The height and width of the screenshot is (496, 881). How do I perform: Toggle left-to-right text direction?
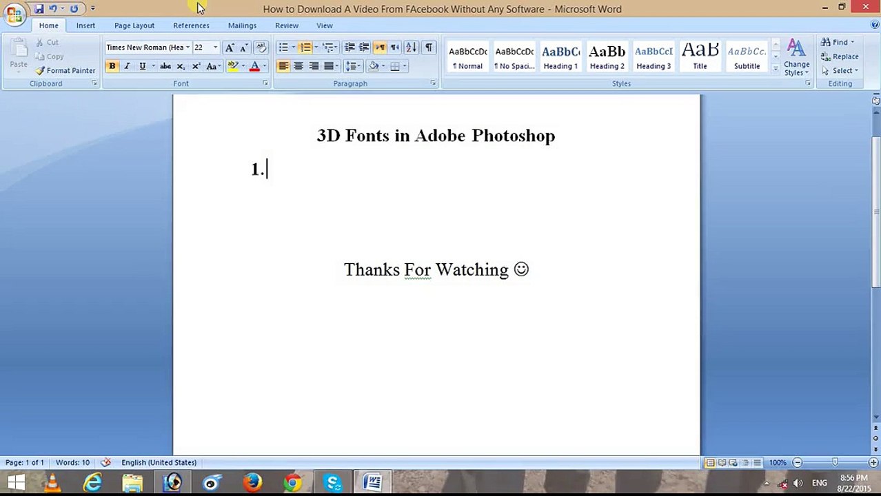coord(380,48)
